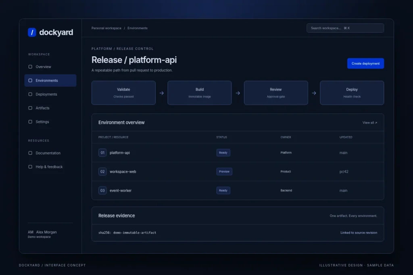Image resolution: width=413 pixels, height=275 pixels.
Task: Open Help & feedback
Action: tap(50, 167)
